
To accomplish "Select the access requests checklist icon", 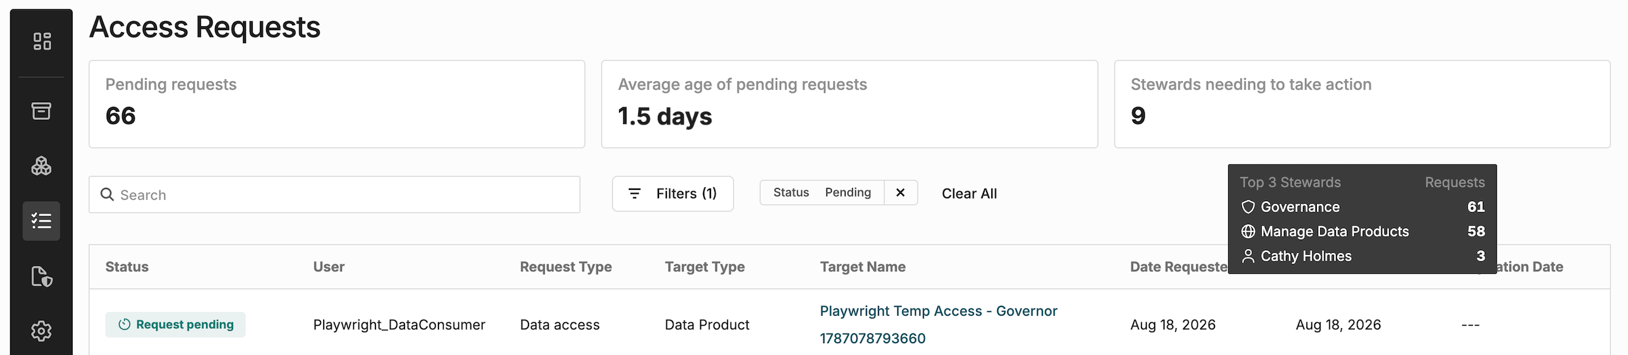I will pos(41,221).
